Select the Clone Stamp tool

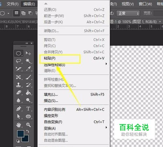coord(19,85)
